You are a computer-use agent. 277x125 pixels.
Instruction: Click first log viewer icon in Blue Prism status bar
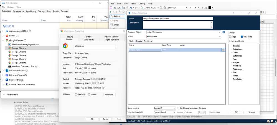pos(268,121)
